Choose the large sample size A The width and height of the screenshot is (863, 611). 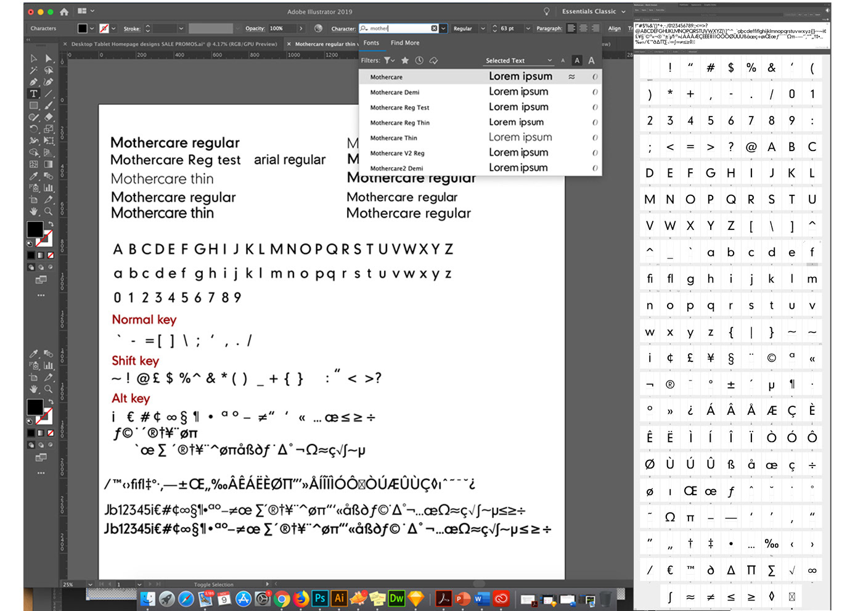591,60
